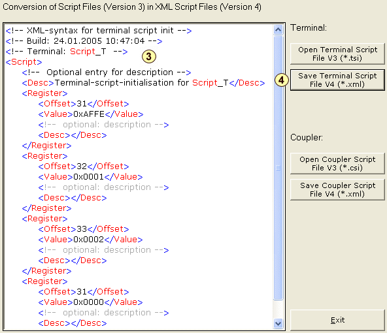Screen dimensions: 387x333
Task: Open Coupler Script File V3 (*.csi)
Action: pyautogui.click(x=337, y=163)
